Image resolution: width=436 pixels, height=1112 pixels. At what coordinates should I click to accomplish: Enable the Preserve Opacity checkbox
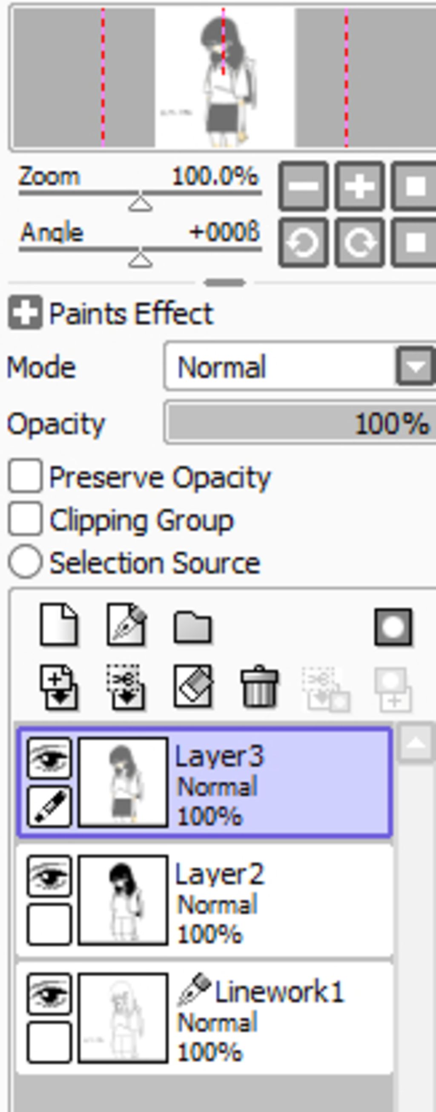[26, 476]
